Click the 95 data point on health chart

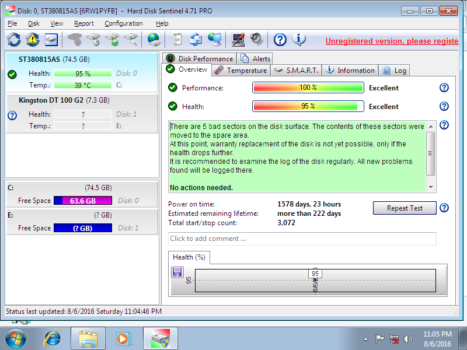315,280
